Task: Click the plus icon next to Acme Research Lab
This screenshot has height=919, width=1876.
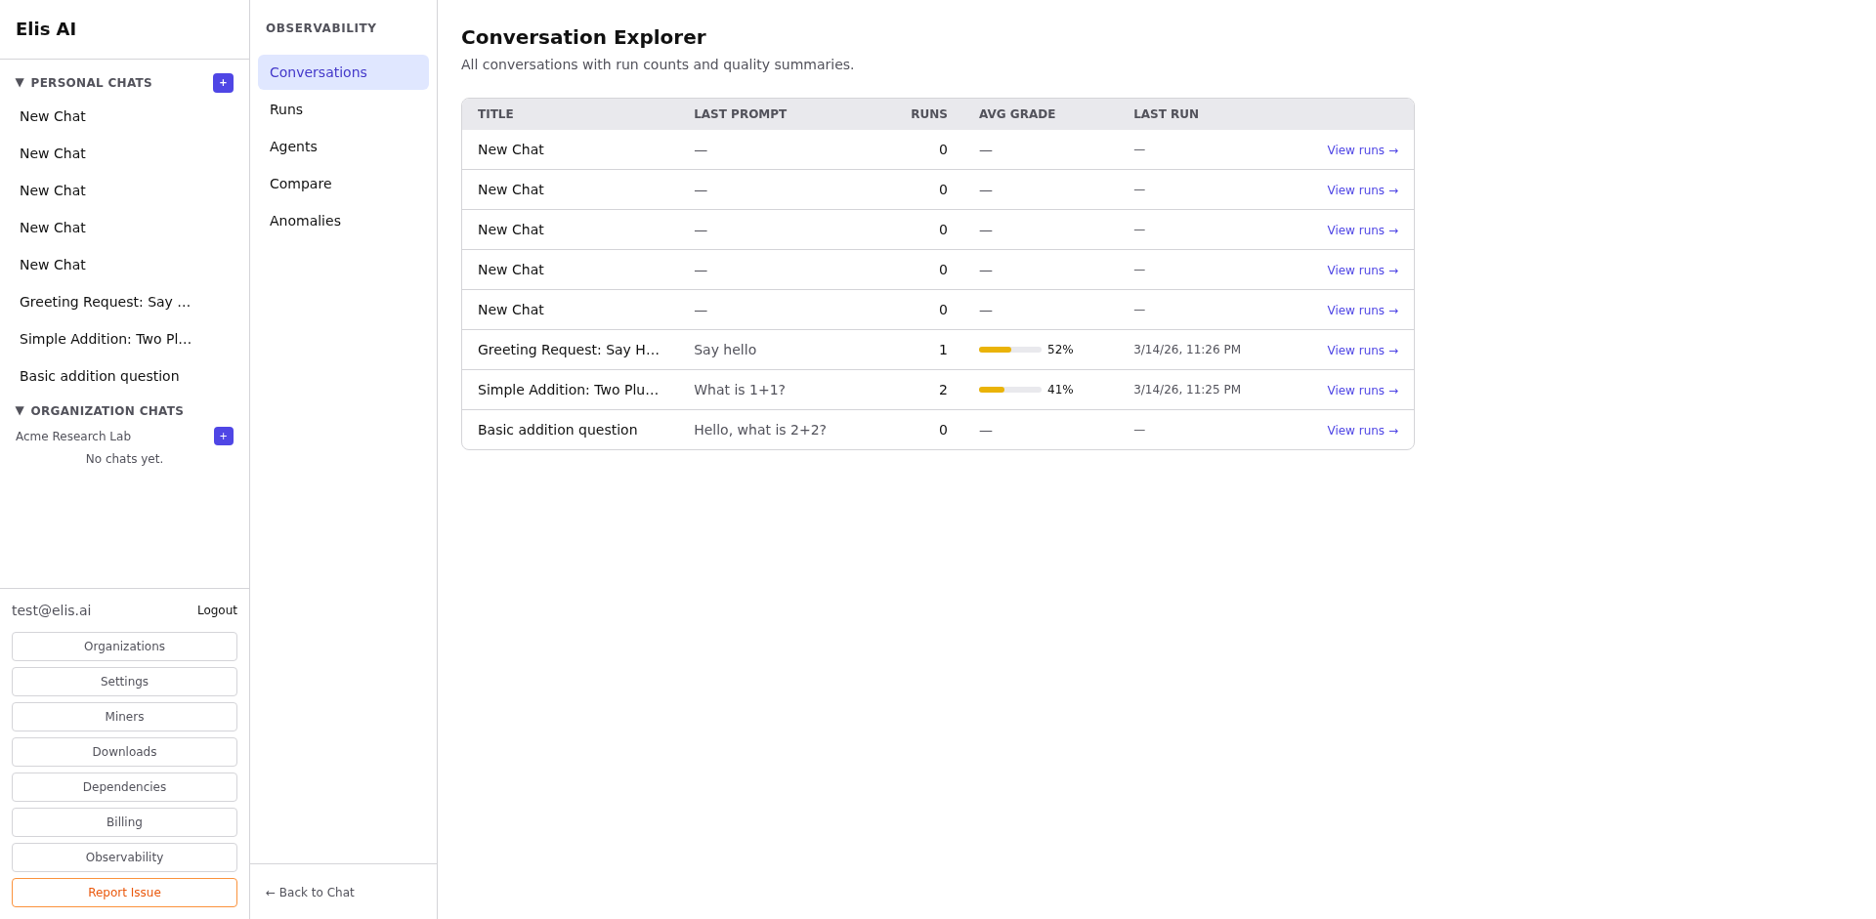Action: [x=223, y=436]
